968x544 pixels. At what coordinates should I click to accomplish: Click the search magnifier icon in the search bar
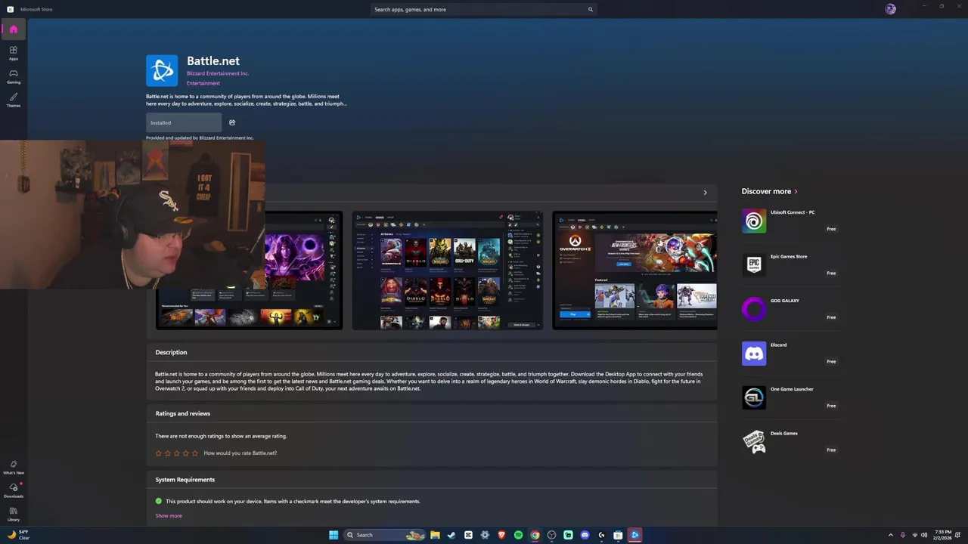[x=591, y=10]
